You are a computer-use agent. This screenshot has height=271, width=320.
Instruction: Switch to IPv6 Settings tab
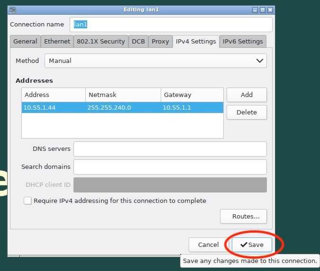coord(243,42)
